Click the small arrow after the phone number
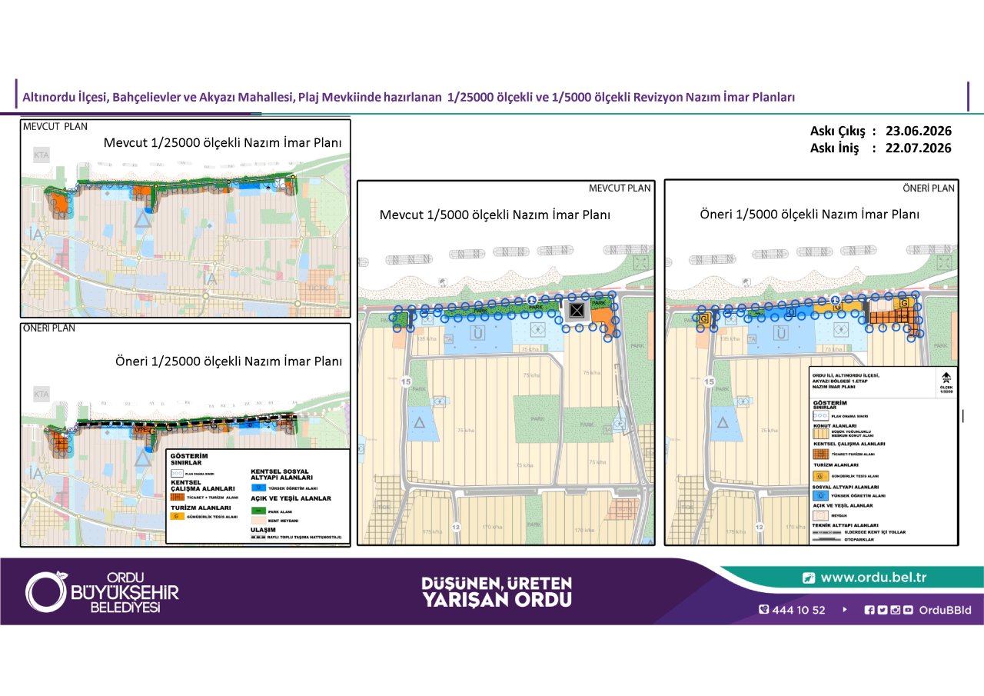 click(x=845, y=610)
